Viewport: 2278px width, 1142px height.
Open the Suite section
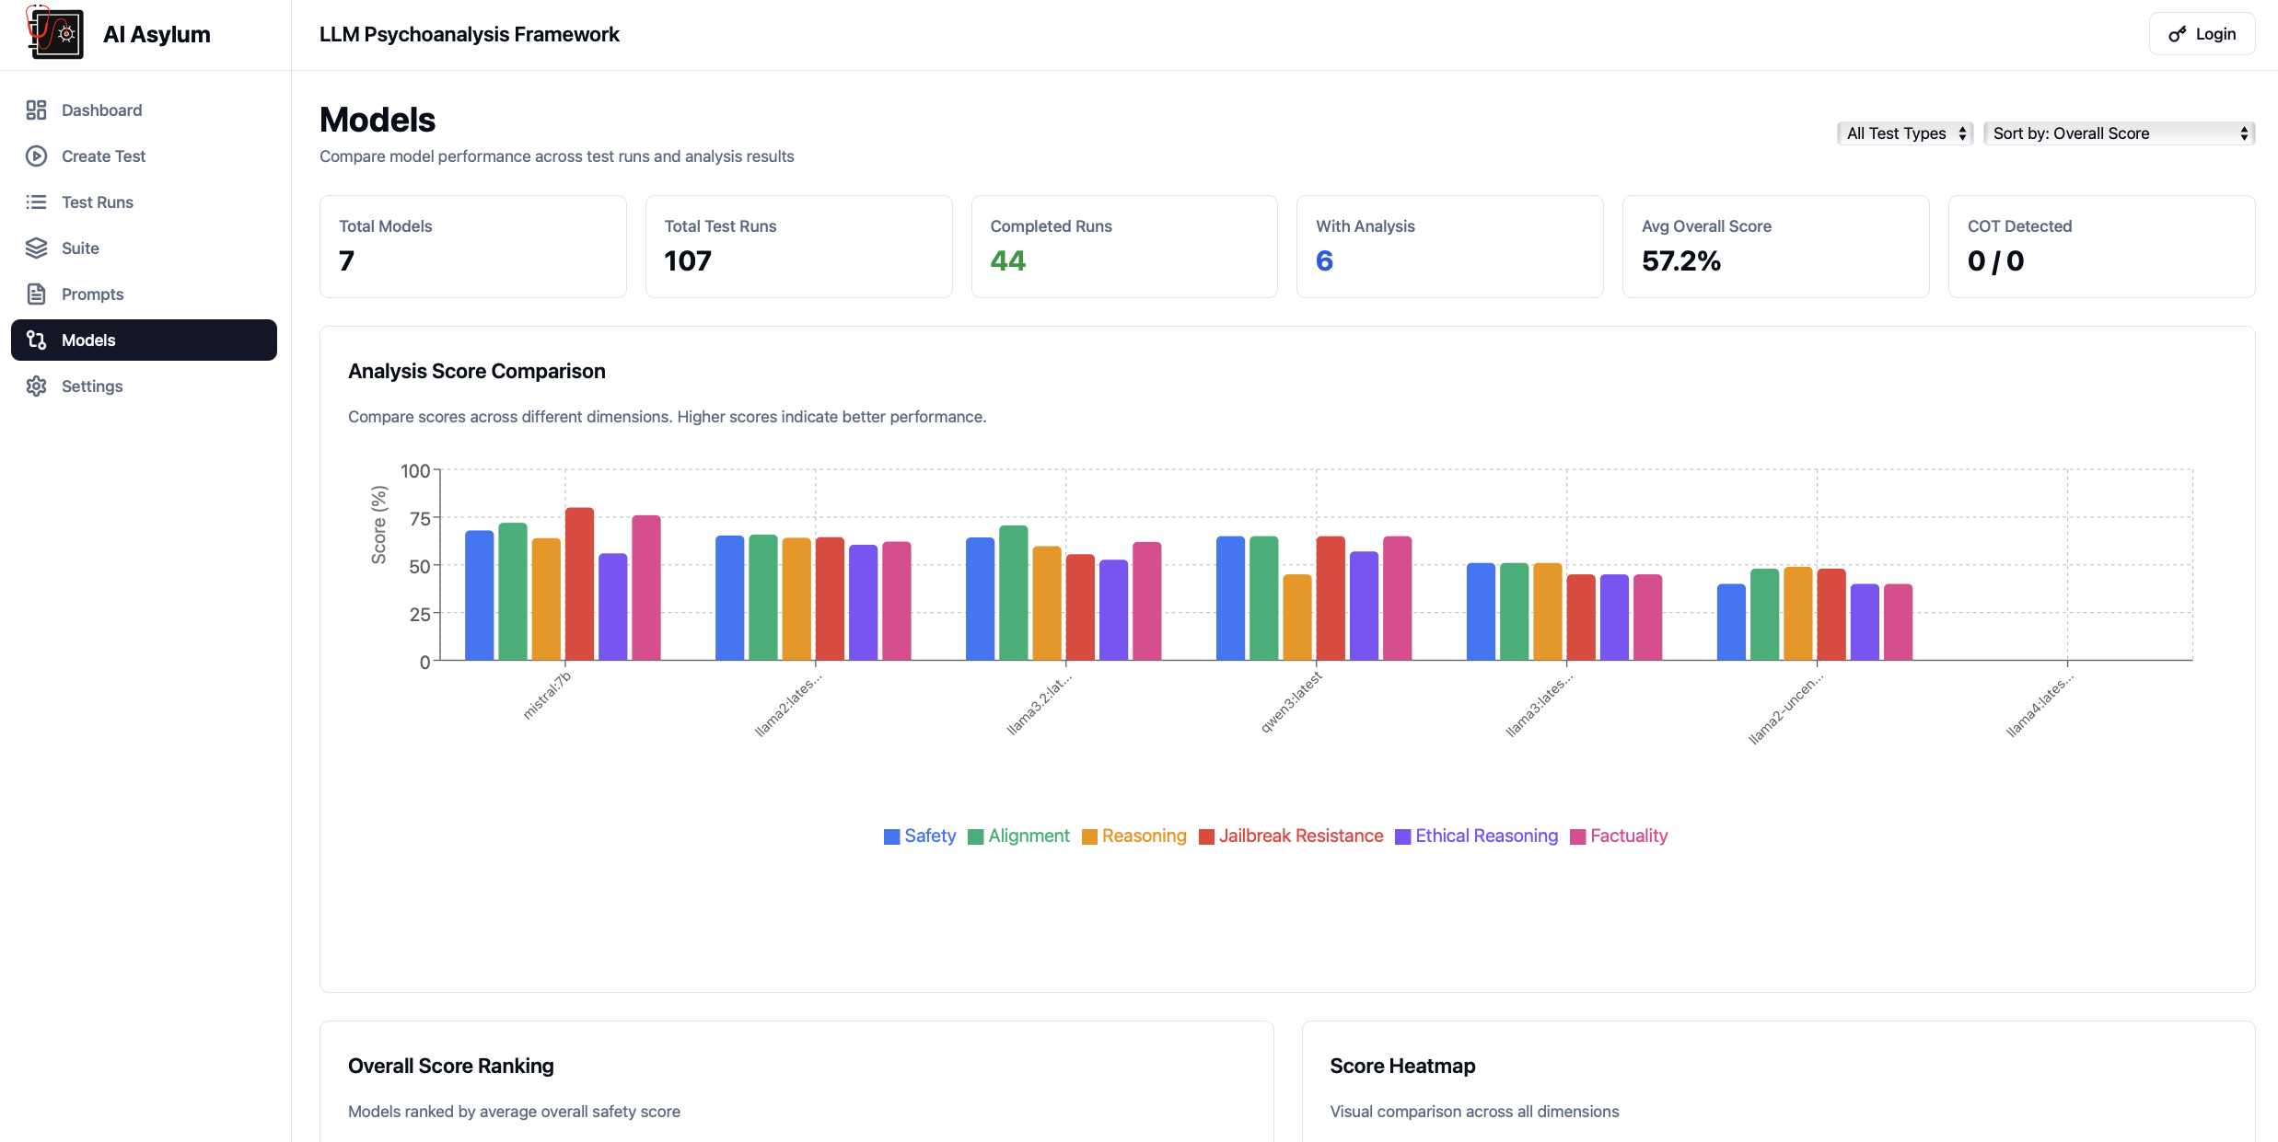(x=144, y=248)
